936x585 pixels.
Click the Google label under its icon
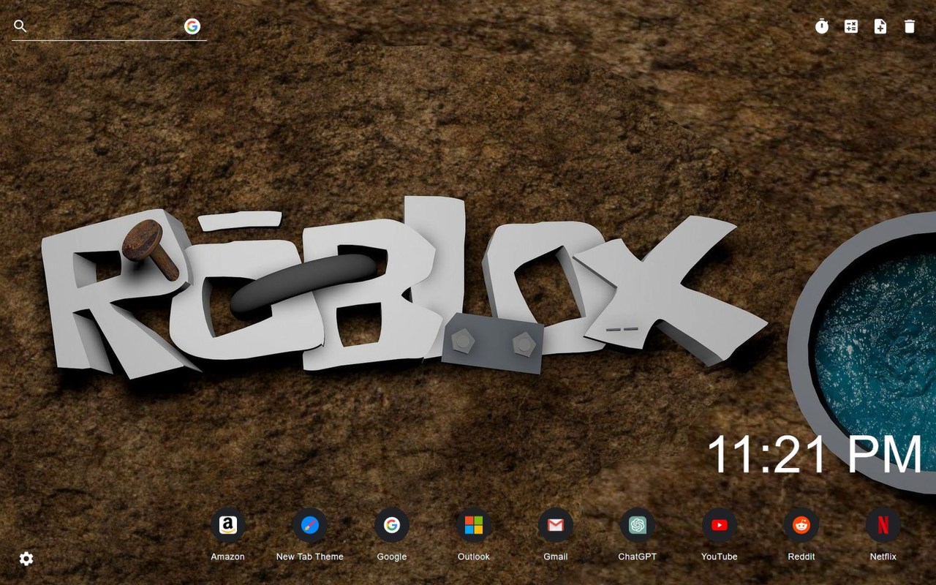[392, 556]
